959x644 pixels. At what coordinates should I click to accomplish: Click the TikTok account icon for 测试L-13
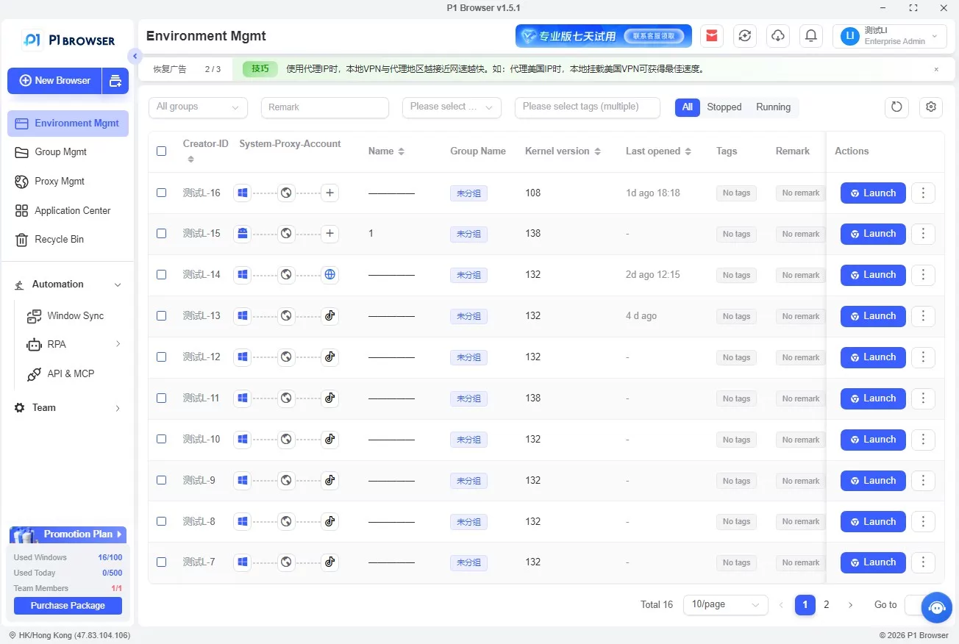[x=330, y=316]
